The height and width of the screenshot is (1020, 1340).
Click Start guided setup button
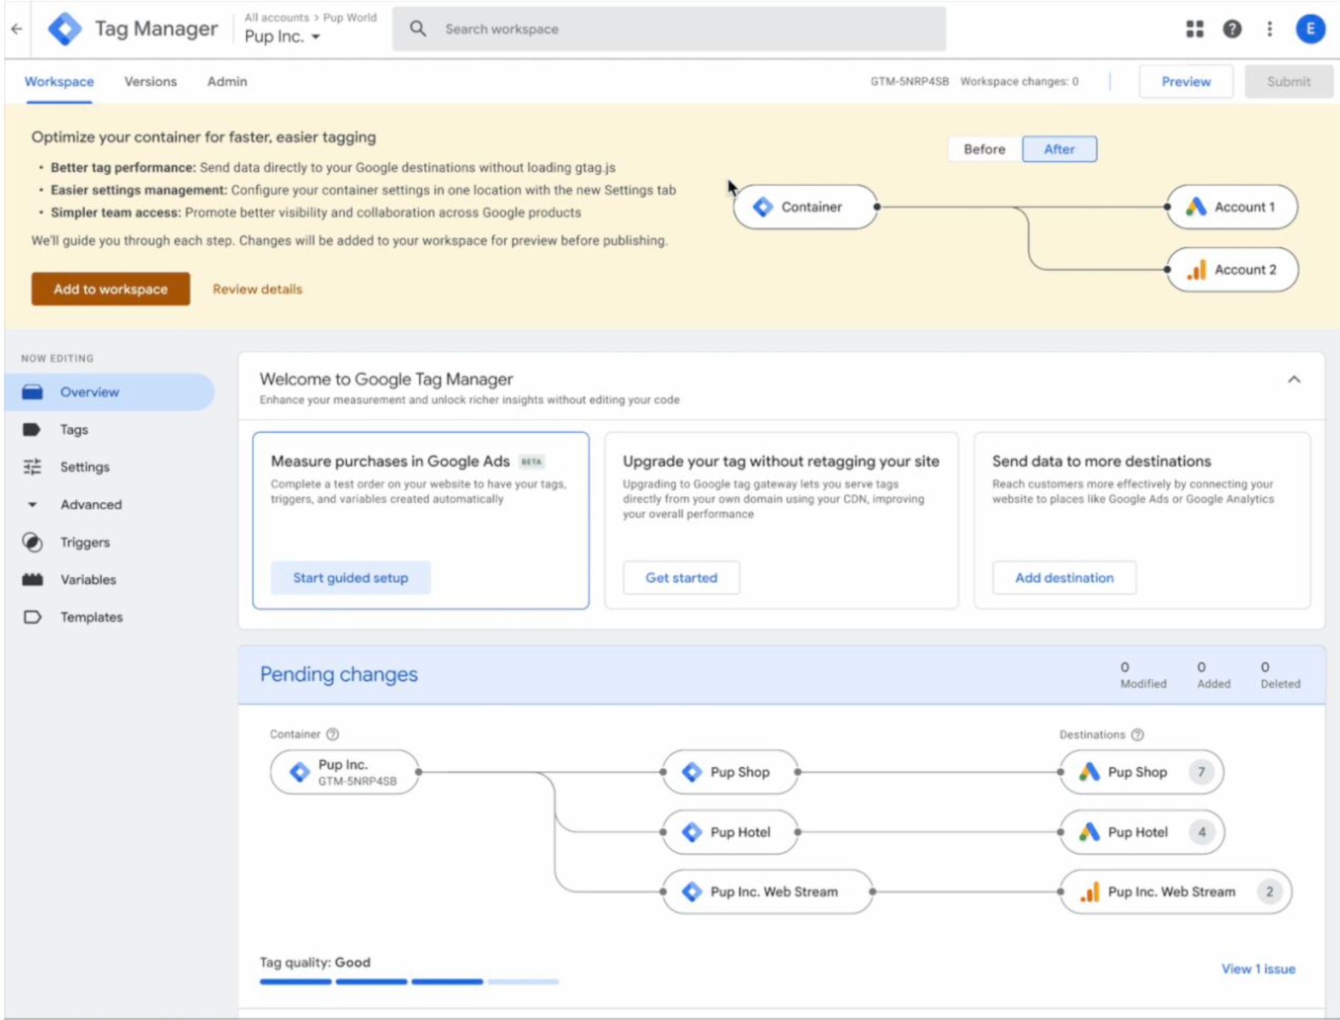(351, 578)
